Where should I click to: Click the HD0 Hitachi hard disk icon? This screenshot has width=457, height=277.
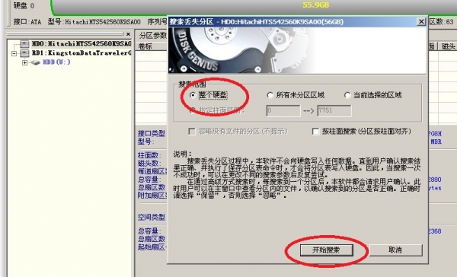[24, 44]
